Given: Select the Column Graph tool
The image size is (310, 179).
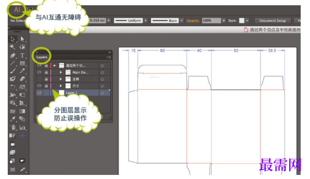Looking at the screenshot, I should pos(22,128).
